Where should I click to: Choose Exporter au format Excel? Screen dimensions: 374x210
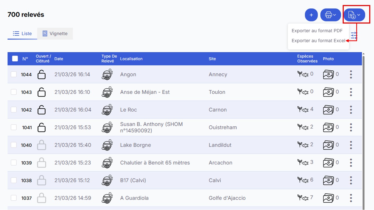pos(318,41)
